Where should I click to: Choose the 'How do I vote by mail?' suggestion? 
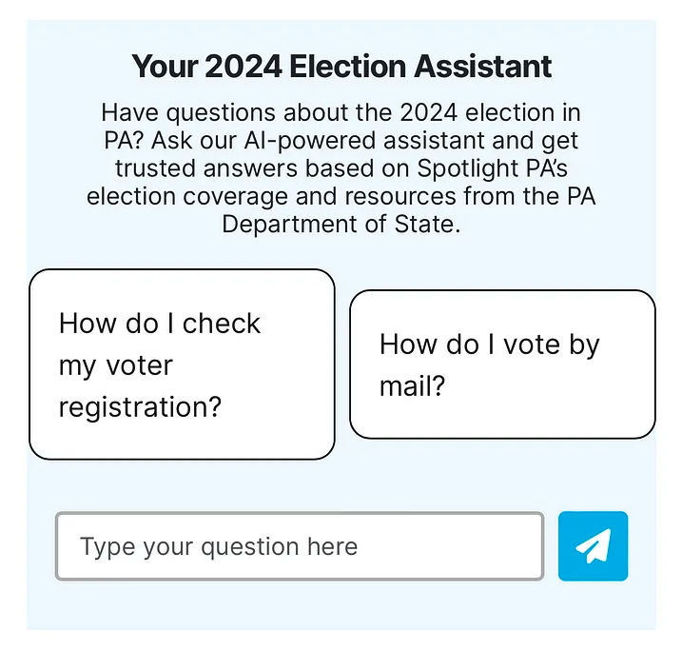click(x=502, y=364)
